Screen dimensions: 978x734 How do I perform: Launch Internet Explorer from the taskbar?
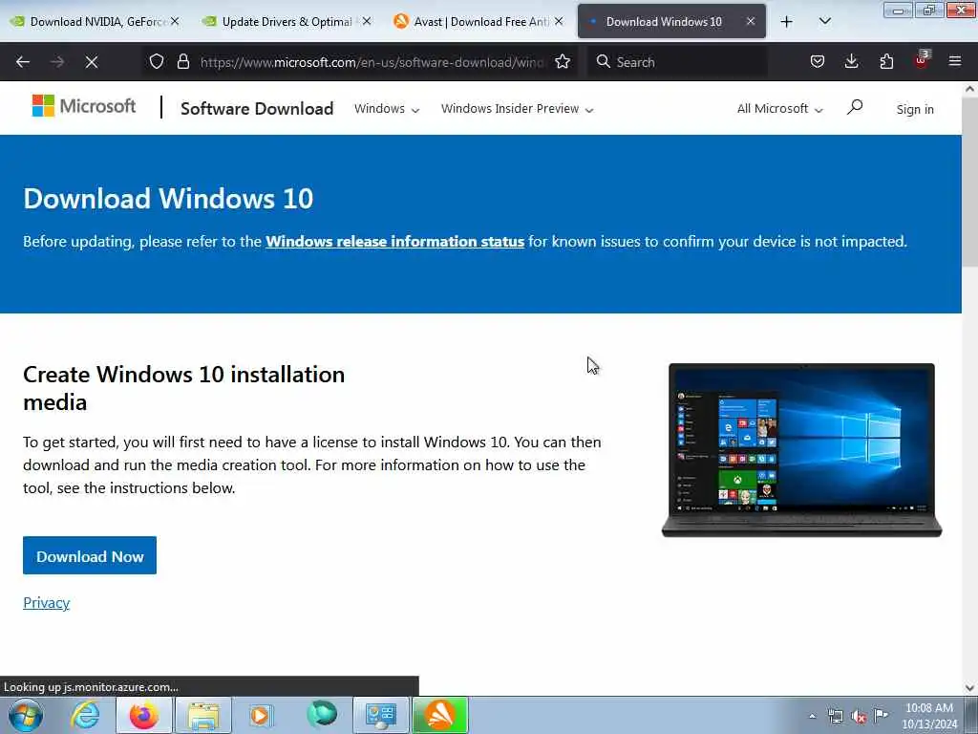point(85,715)
